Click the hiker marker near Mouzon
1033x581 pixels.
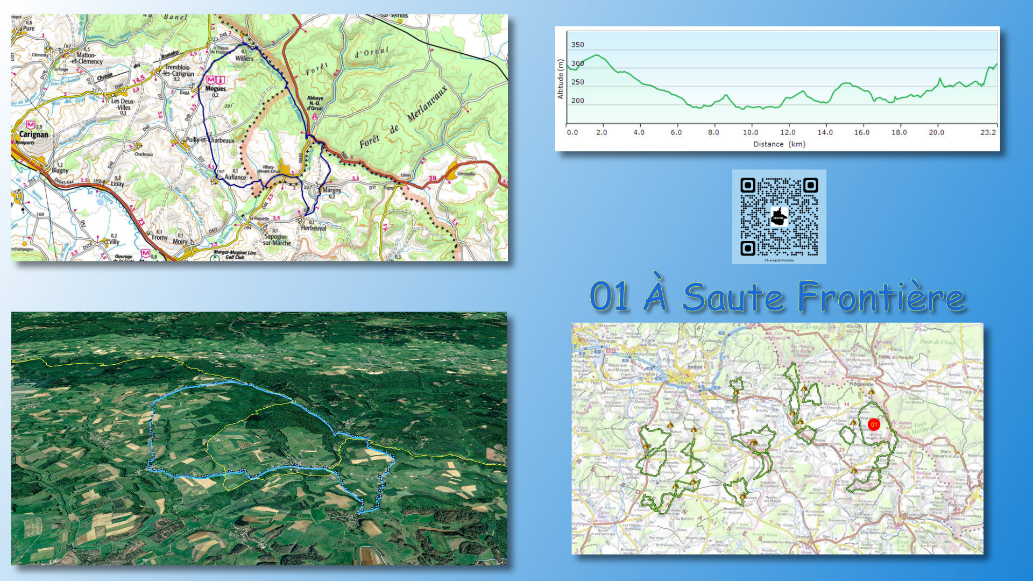[x=754, y=443]
